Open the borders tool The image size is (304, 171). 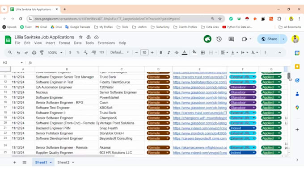pos(203,53)
